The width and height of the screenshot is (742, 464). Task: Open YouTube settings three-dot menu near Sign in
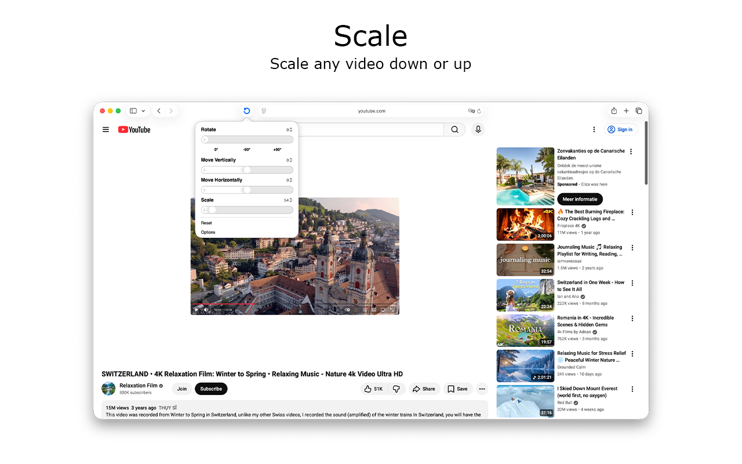pos(594,130)
